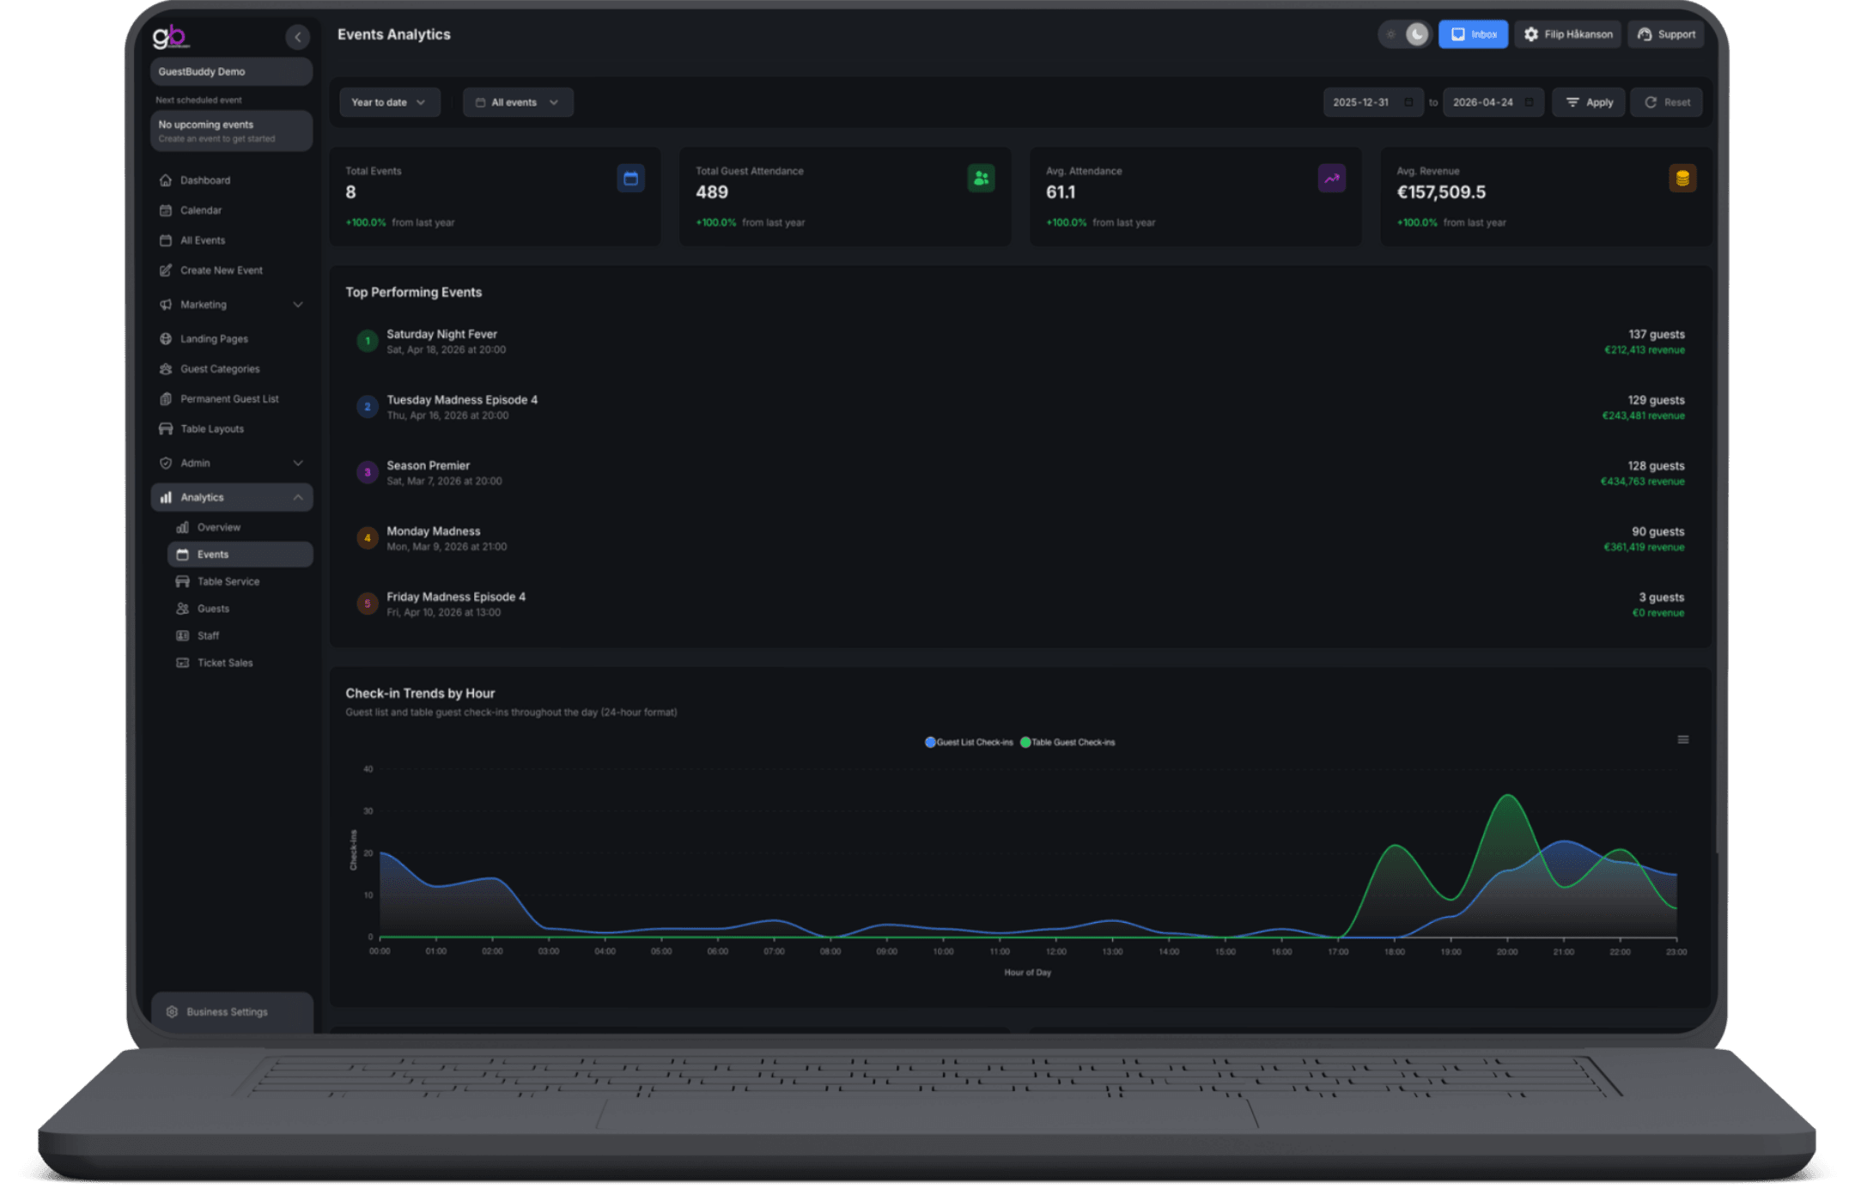Open the start date calendar picker icon
The image size is (1855, 1195).
tap(1408, 102)
